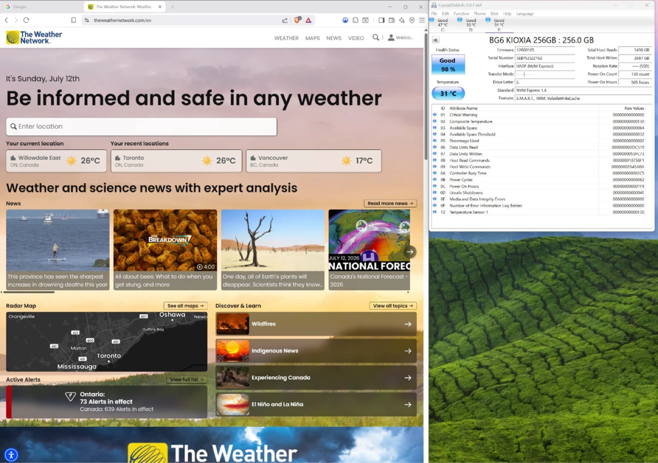Go to previous disk with left arrow
Image resolution: width=658 pixels, height=463 pixels.
click(435, 40)
